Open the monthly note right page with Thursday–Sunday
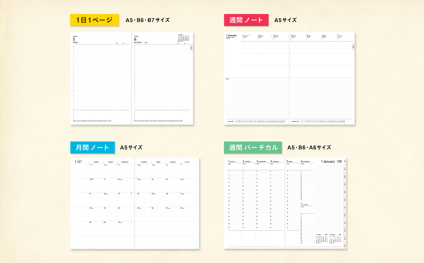This screenshot has width=424, height=263. coord(167,203)
